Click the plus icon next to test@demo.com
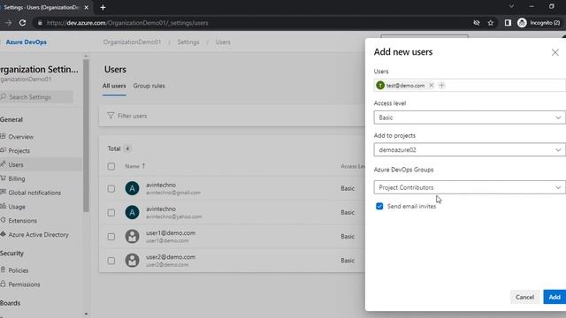 pyautogui.click(x=441, y=86)
